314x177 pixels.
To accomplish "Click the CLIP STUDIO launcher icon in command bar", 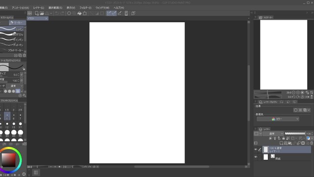I will pyautogui.click(x=29, y=13).
